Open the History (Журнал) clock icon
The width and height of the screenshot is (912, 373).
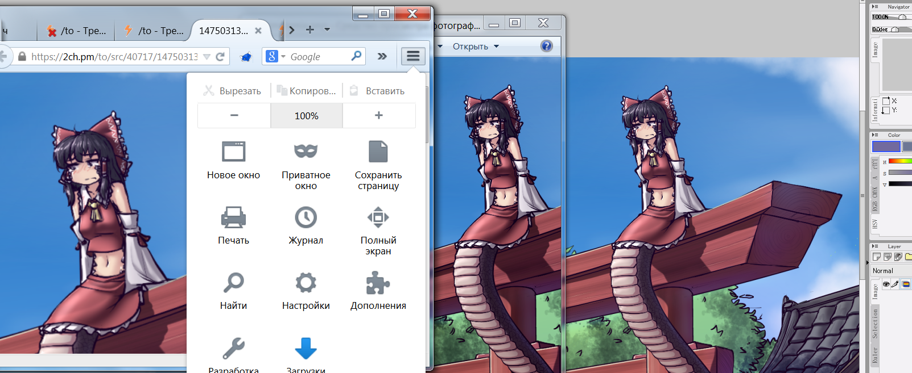[x=306, y=217]
